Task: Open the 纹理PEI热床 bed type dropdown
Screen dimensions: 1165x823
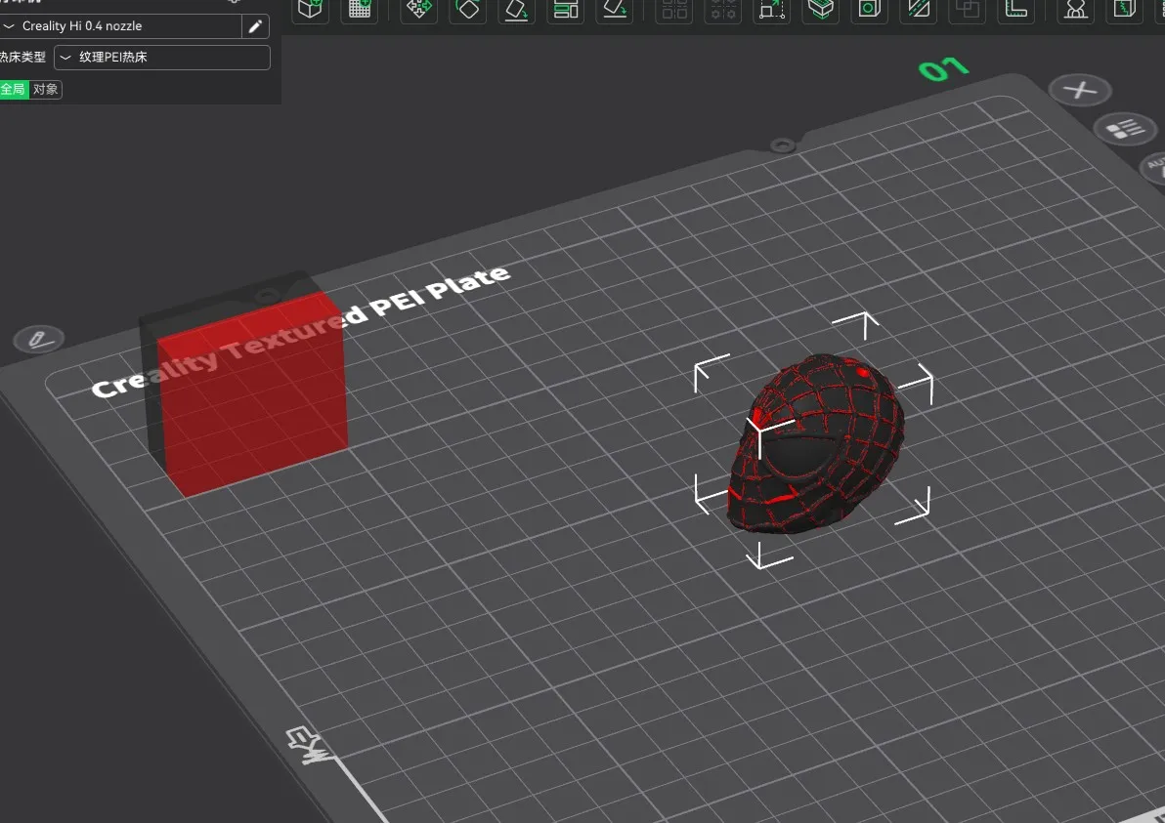Action: [162, 58]
